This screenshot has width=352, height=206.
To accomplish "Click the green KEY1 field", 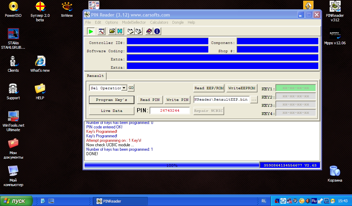I will point(296,88).
